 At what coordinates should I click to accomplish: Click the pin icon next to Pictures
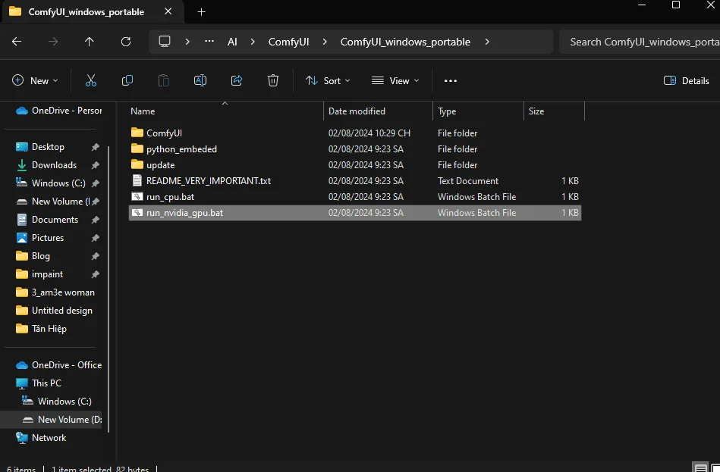point(95,238)
